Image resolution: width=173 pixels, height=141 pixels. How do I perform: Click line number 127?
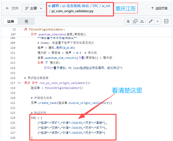13,133
